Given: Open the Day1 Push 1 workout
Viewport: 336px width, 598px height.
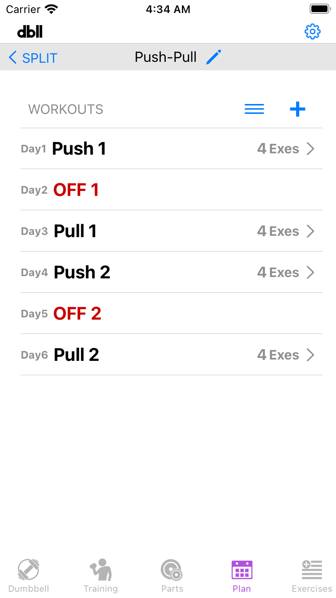Looking at the screenshot, I should (79, 149).
